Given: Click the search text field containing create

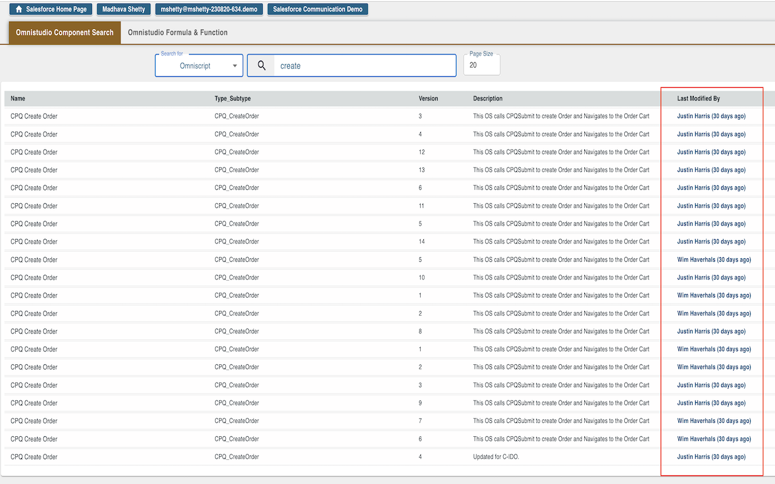Looking at the screenshot, I should 363,66.
